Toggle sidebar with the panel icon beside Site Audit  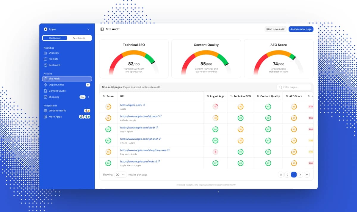tap(102, 29)
